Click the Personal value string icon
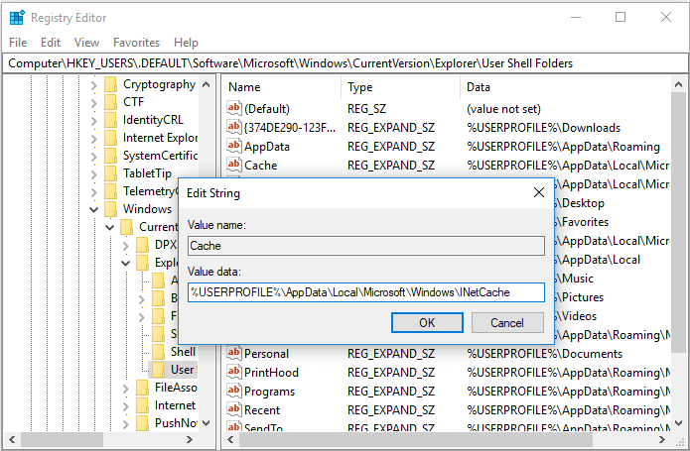The height and width of the screenshot is (451, 690). pyautogui.click(x=233, y=353)
